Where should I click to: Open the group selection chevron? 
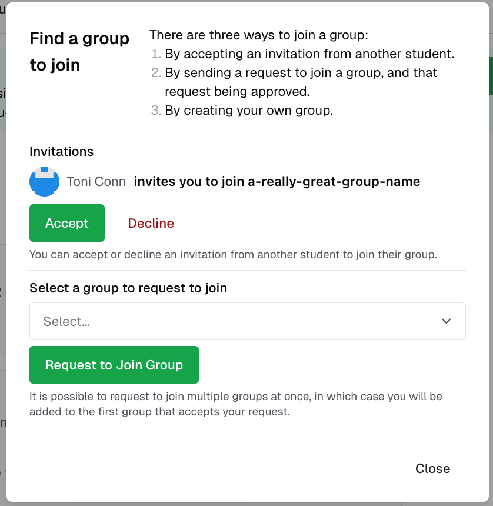point(446,321)
